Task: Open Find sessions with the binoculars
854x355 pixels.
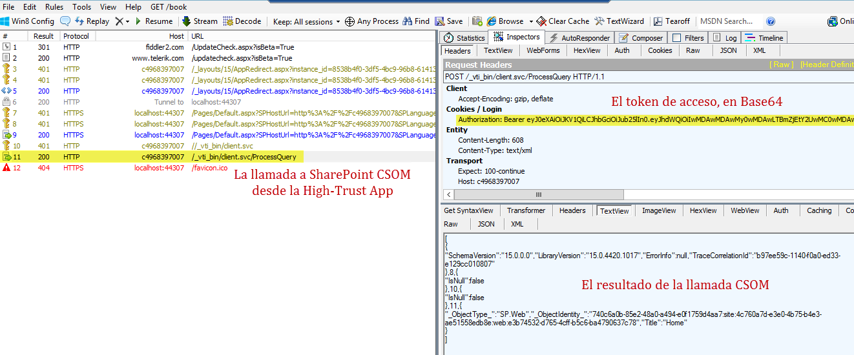Action: click(415, 21)
